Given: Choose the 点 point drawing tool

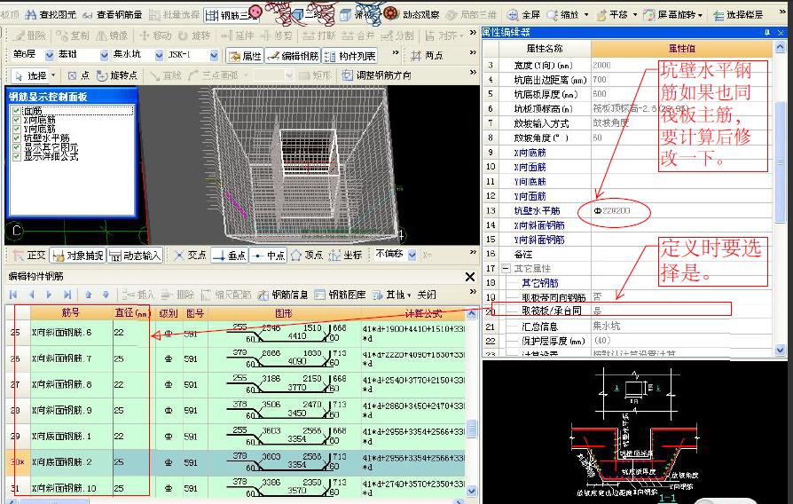Looking at the screenshot, I should (x=79, y=75).
